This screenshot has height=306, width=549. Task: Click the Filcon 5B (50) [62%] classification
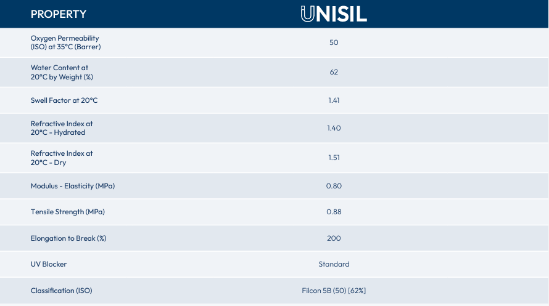(x=334, y=290)
